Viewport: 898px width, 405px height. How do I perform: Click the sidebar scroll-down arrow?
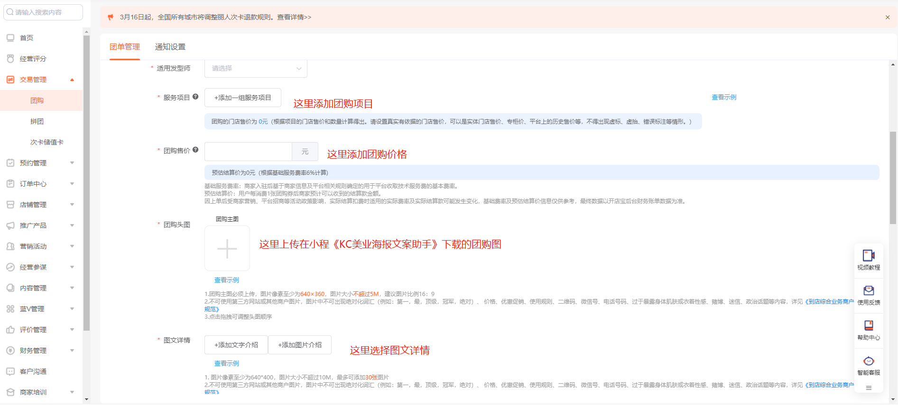(86, 399)
